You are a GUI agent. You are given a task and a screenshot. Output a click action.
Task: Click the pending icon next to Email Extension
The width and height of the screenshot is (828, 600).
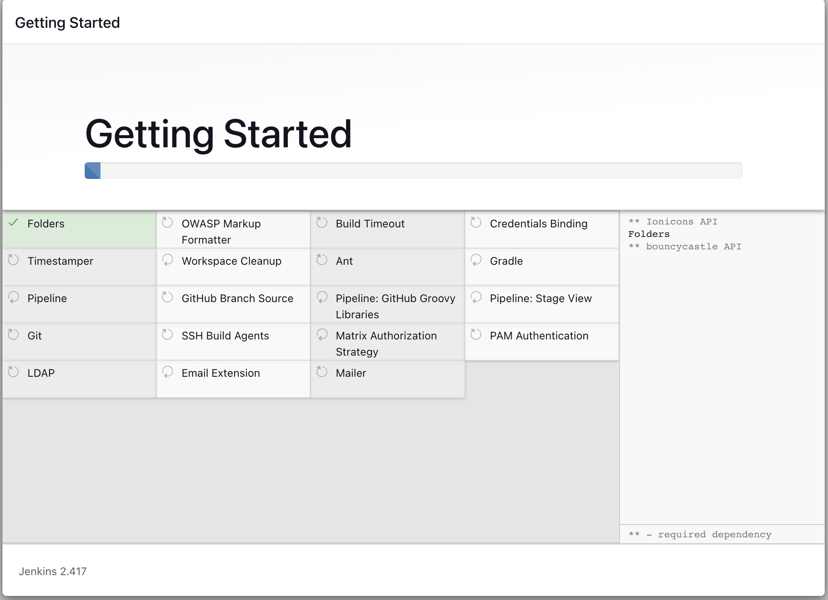pyautogui.click(x=167, y=372)
